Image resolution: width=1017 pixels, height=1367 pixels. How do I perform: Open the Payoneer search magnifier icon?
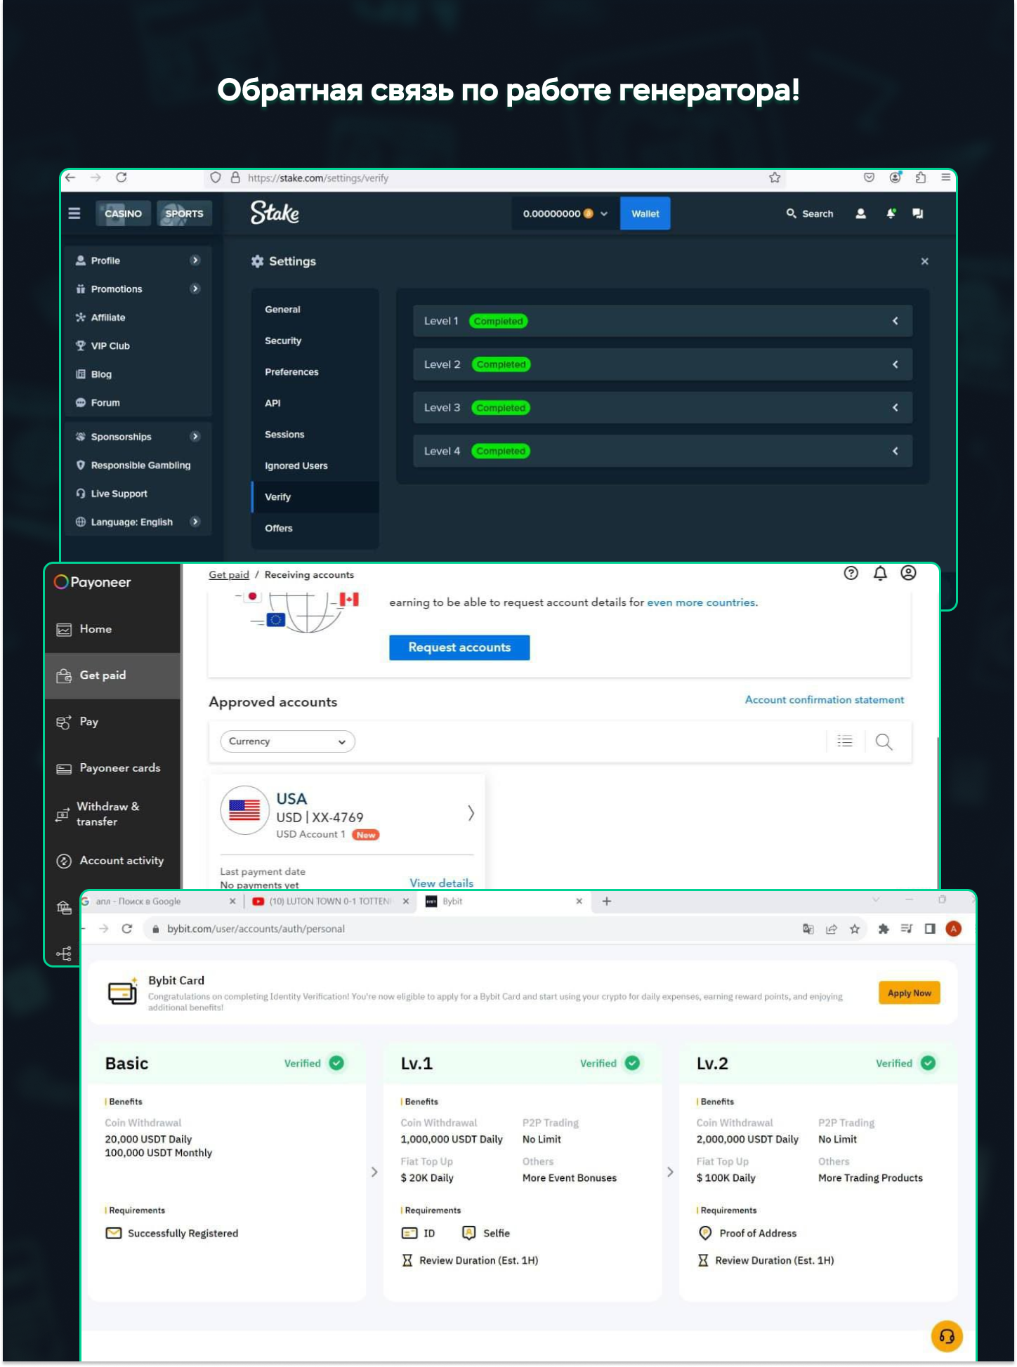tap(884, 742)
